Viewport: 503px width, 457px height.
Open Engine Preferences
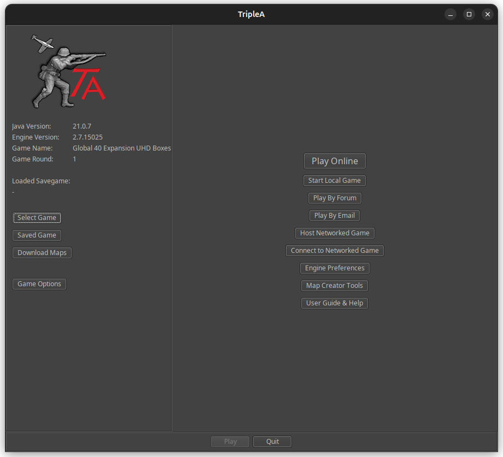334,268
